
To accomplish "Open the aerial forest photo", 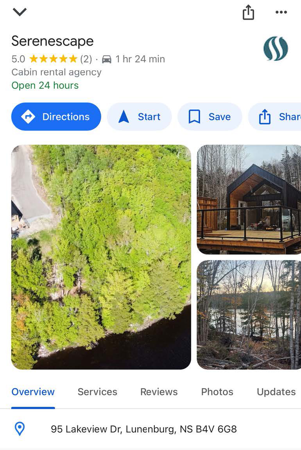I will pos(101,257).
